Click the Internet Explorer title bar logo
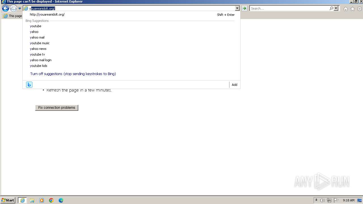Screen dimensions: 363x204 click(3, 2)
